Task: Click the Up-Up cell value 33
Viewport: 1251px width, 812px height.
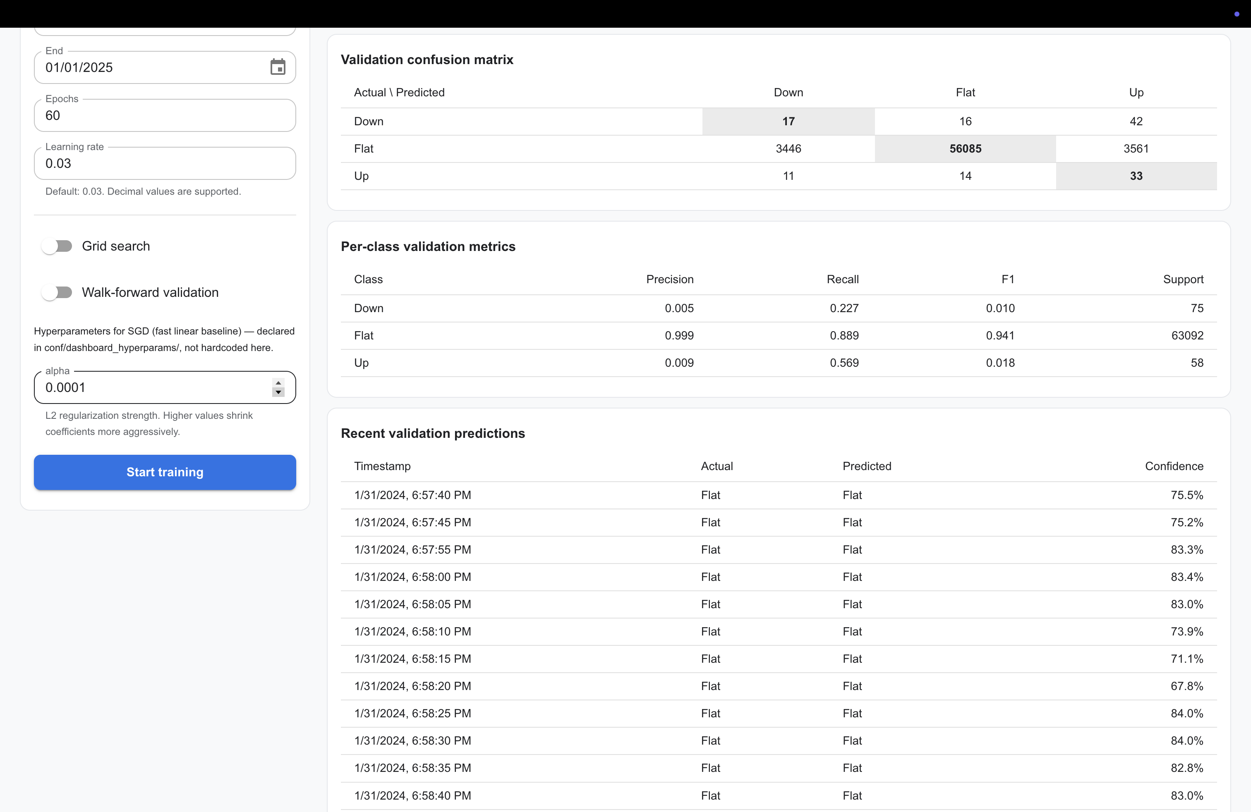Action: (1136, 176)
